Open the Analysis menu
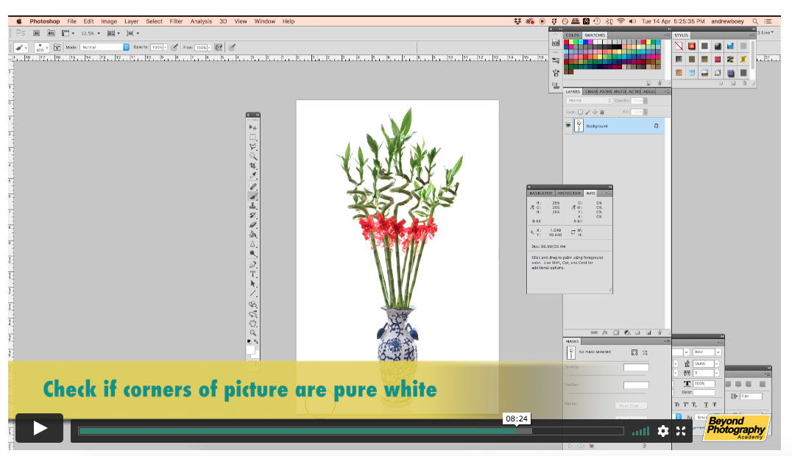 pos(201,21)
